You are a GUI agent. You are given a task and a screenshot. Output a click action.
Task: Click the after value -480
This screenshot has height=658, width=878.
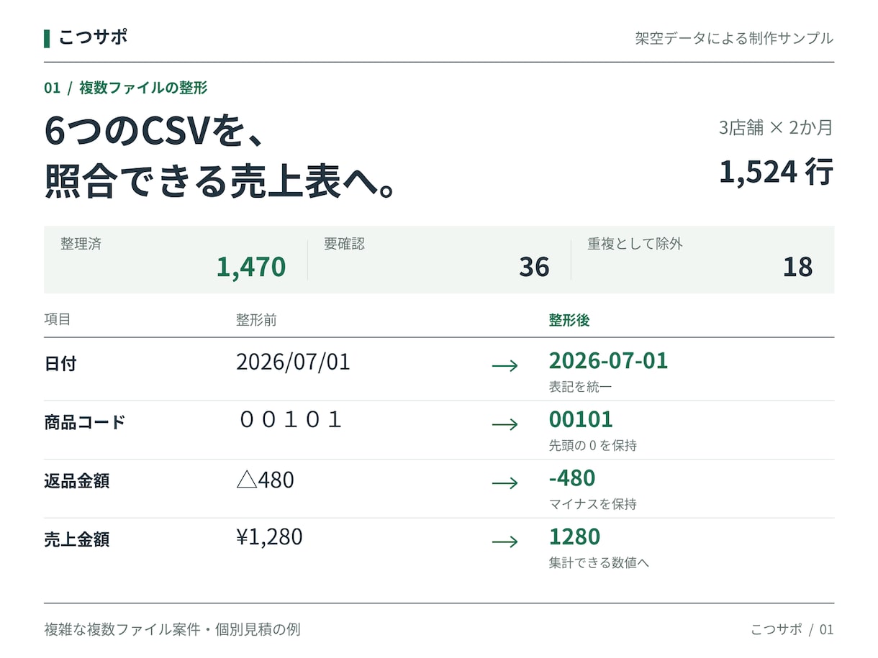coord(572,478)
